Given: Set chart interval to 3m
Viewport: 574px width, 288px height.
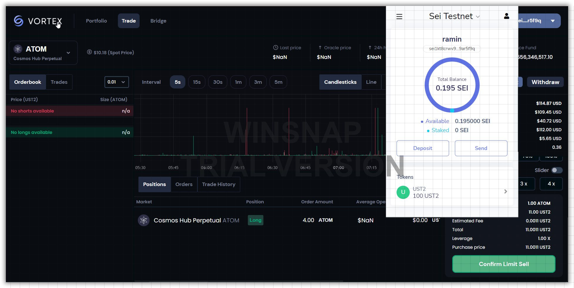Looking at the screenshot, I should [258, 82].
